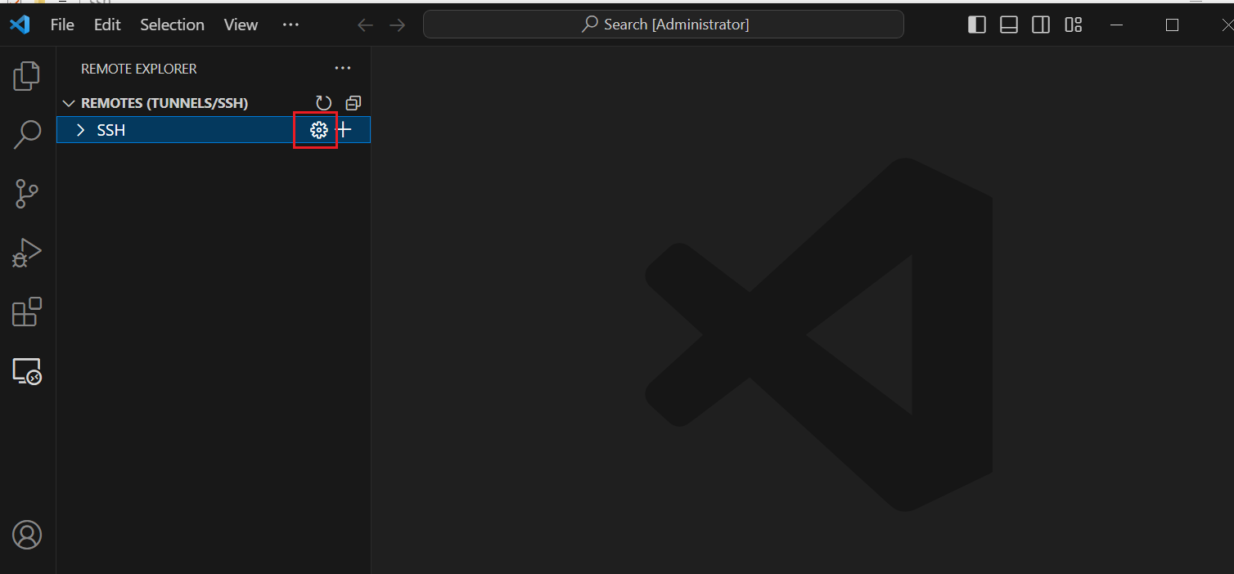Select the SSH row label
Viewport: 1234px width, 574px height.
(x=111, y=130)
